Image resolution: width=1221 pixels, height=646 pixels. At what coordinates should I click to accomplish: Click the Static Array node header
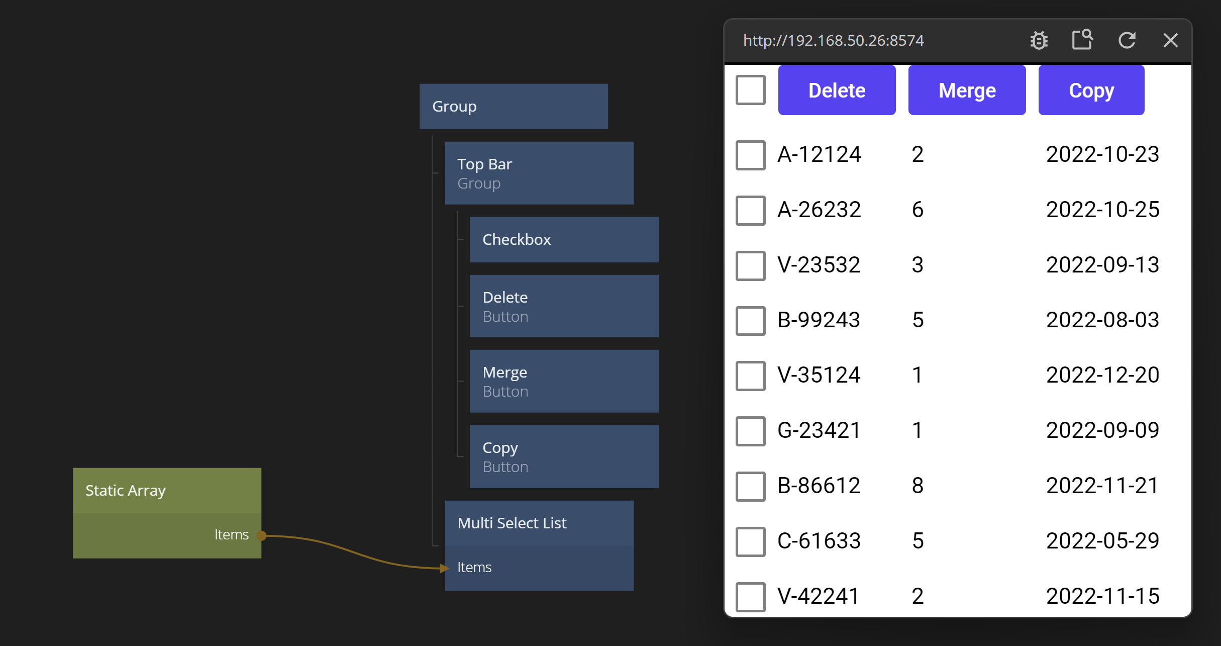[166, 490]
